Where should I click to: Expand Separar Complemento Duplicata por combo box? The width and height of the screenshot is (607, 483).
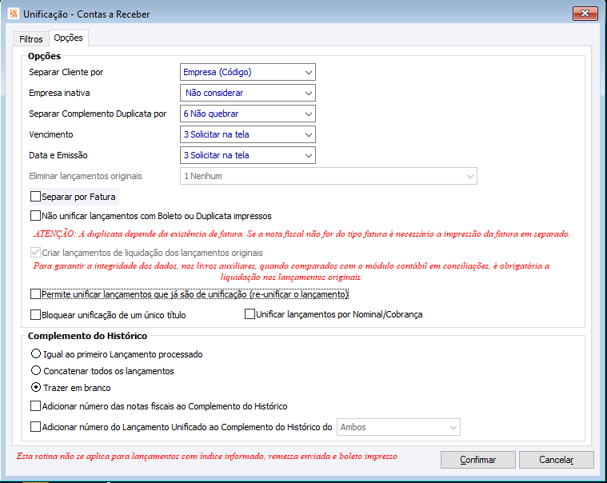248,114
